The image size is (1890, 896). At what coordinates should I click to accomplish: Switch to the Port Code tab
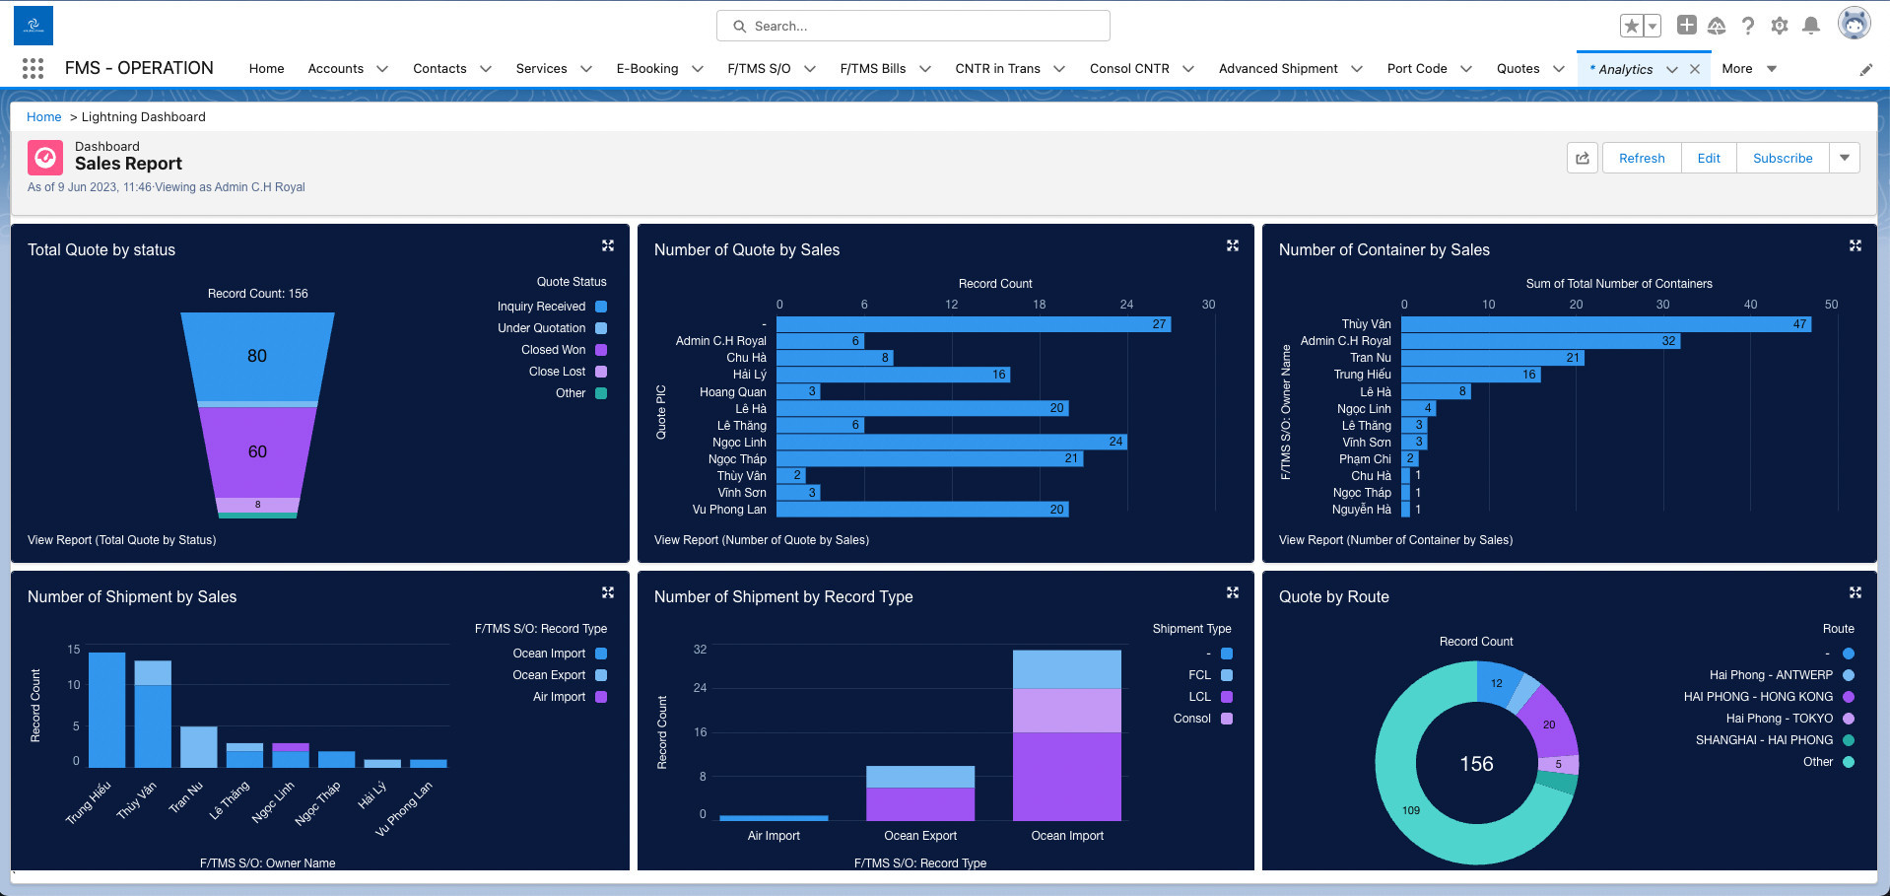1417,69
